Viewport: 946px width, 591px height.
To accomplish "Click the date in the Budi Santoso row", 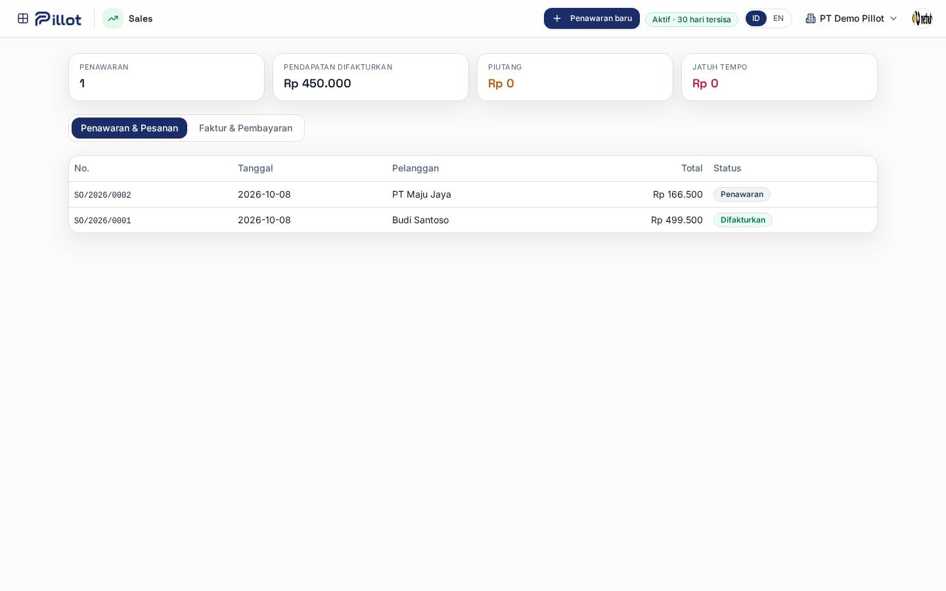I will [264, 220].
